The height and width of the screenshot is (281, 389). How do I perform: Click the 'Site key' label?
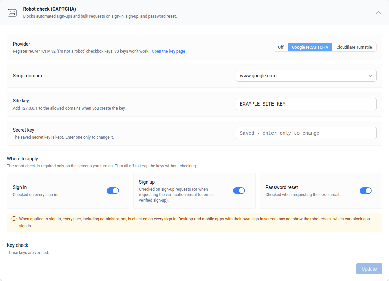21,101
